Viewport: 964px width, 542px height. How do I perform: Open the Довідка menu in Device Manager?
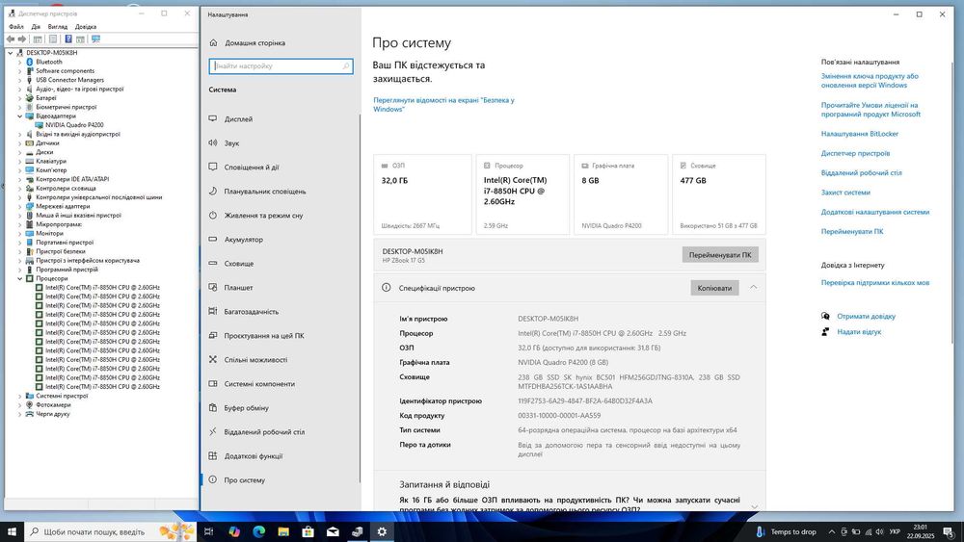click(x=86, y=26)
